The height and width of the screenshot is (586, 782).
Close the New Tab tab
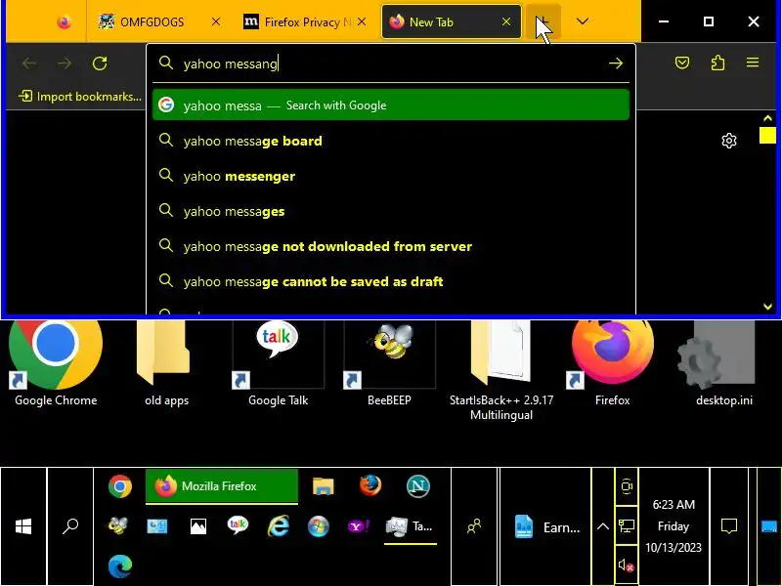pyautogui.click(x=506, y=21)
